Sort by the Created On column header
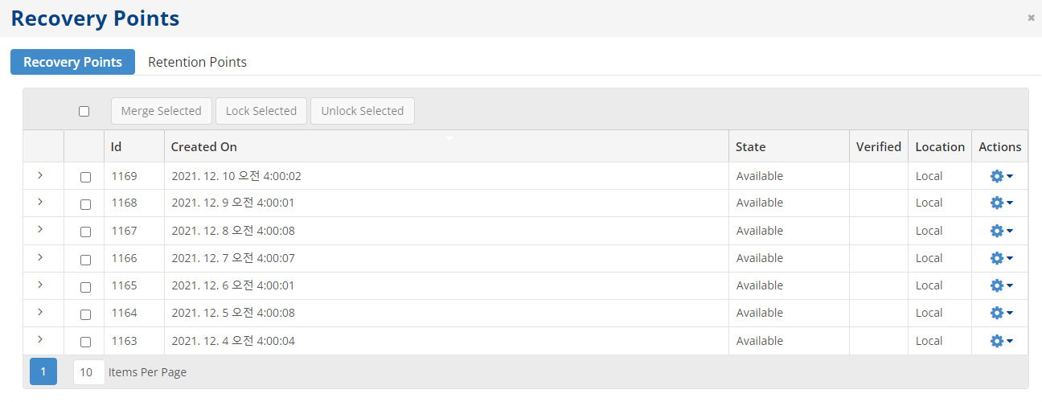Screen dimensions: 1042x402 204,146
